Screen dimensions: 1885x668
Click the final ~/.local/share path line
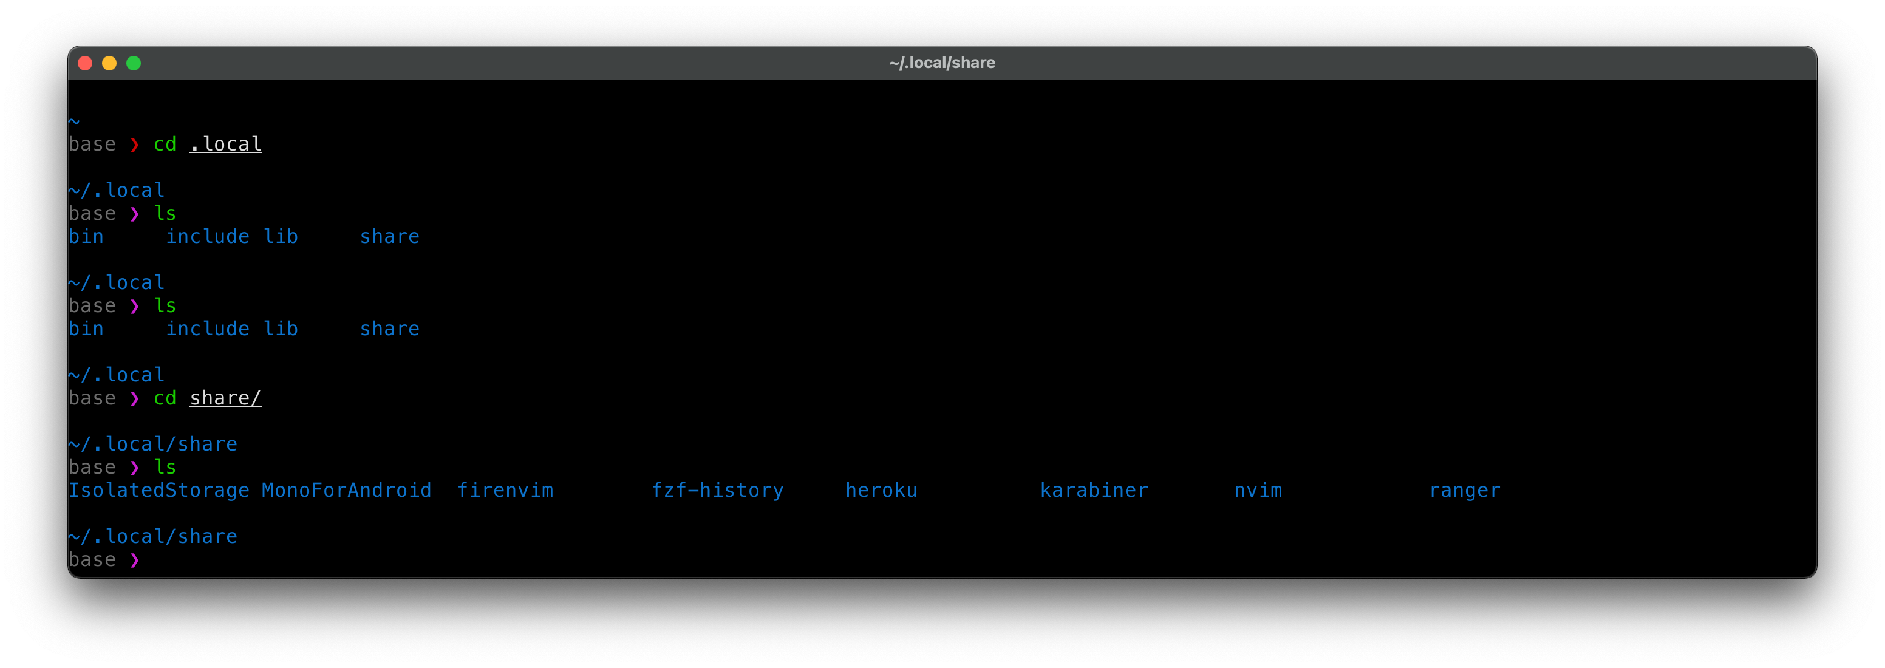(153, 536)
